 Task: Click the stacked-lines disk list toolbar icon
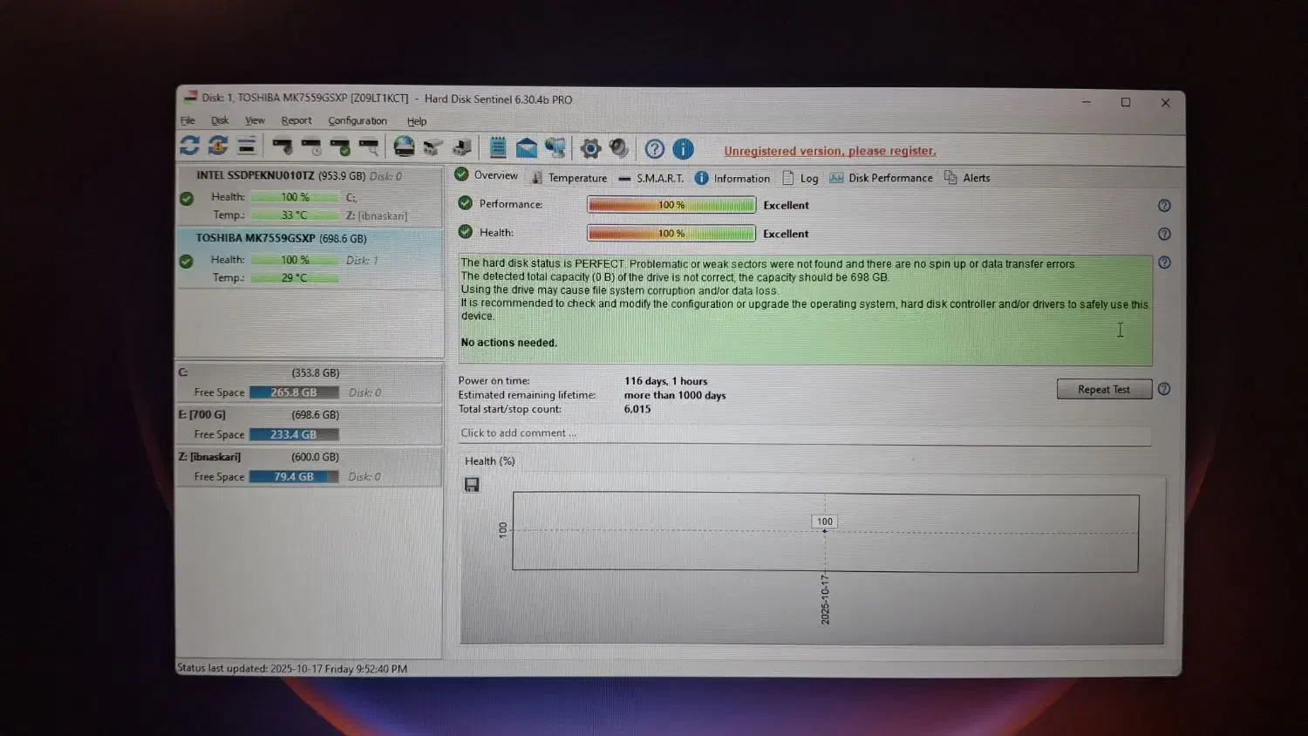tap(247, 146)
